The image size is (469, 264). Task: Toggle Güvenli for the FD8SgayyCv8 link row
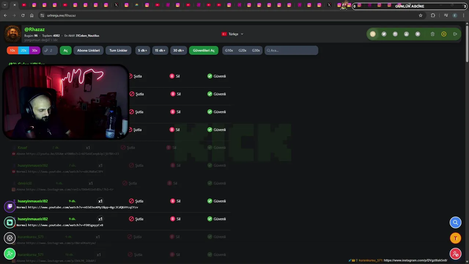(217, 219)
